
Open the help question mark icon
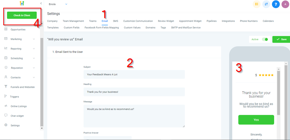tap(276, 4)
